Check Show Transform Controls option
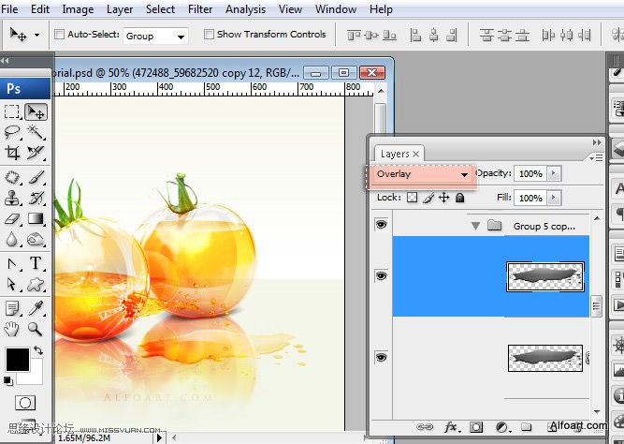Viewport: 624px width, 444px height. pyautogui.click(x=208, y=35)
